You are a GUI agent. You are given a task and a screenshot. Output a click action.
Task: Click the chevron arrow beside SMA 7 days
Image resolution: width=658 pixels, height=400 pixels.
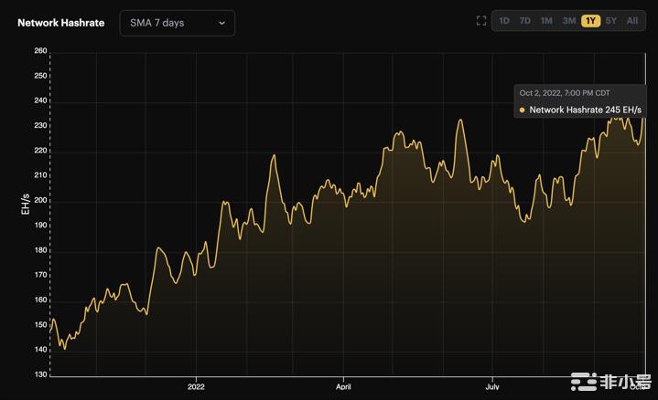222,23
